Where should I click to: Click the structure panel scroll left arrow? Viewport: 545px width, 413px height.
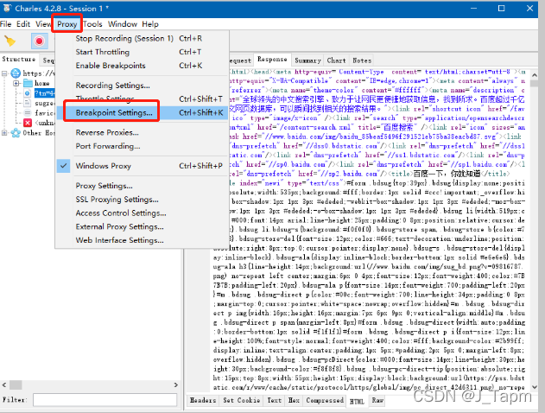point(4,384)
